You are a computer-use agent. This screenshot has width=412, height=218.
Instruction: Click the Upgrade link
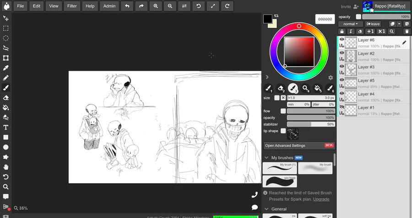click(x=321, y=199)
